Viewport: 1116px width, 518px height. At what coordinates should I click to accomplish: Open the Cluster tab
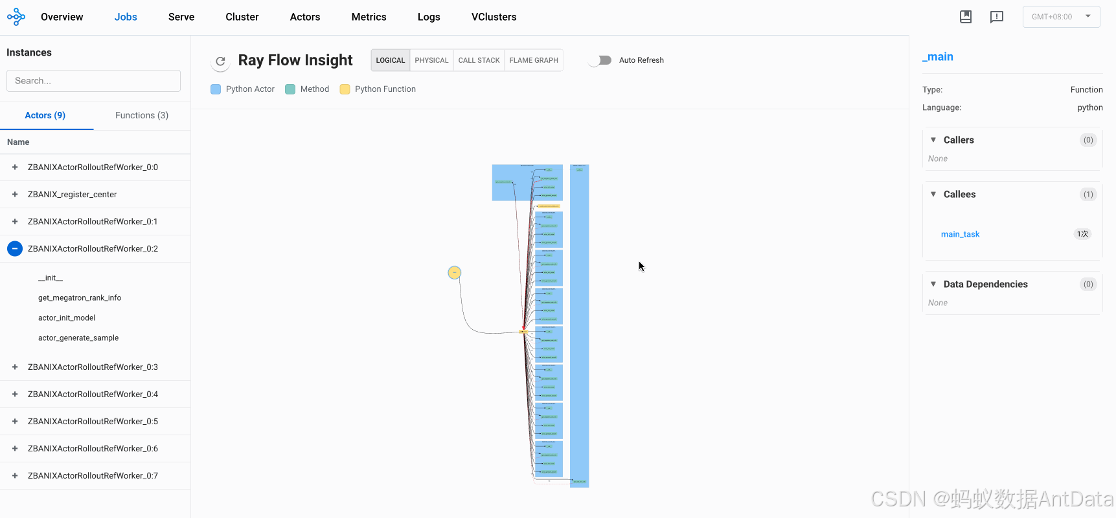click(x=242, y=17)
